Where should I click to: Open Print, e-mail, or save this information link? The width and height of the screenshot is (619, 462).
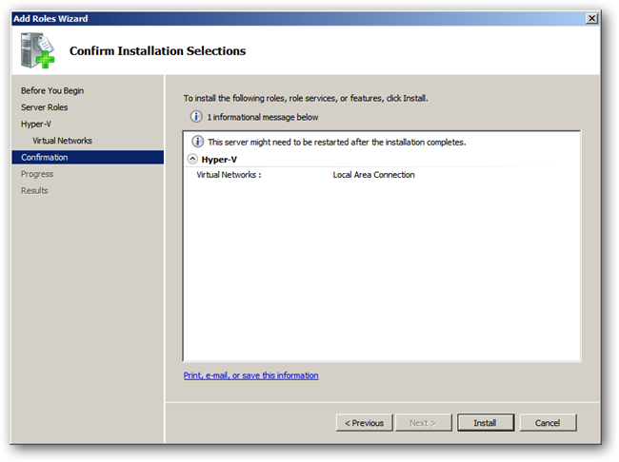250,375
